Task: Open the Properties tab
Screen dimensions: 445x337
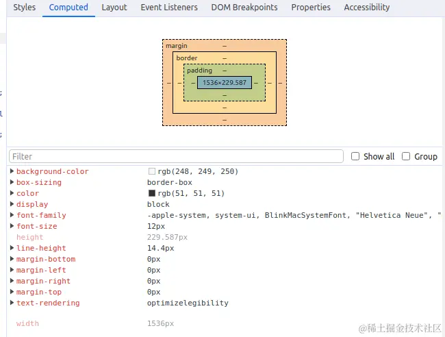Action: pos(311,8)
